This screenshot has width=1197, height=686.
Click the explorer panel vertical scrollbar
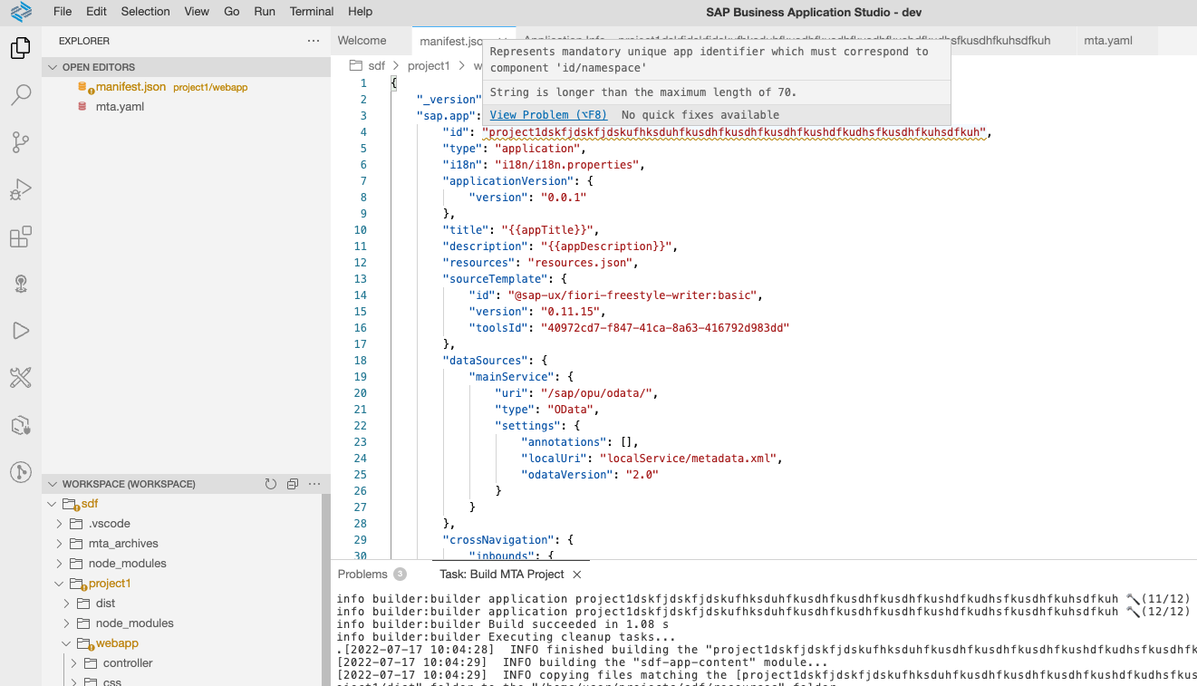325,589
